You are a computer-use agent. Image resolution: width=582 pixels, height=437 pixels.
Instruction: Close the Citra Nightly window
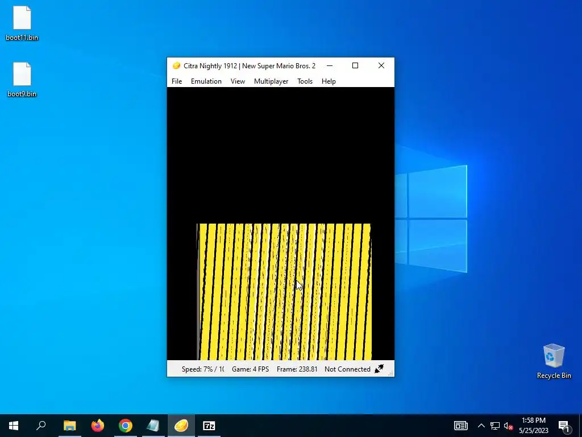[381, 66]
